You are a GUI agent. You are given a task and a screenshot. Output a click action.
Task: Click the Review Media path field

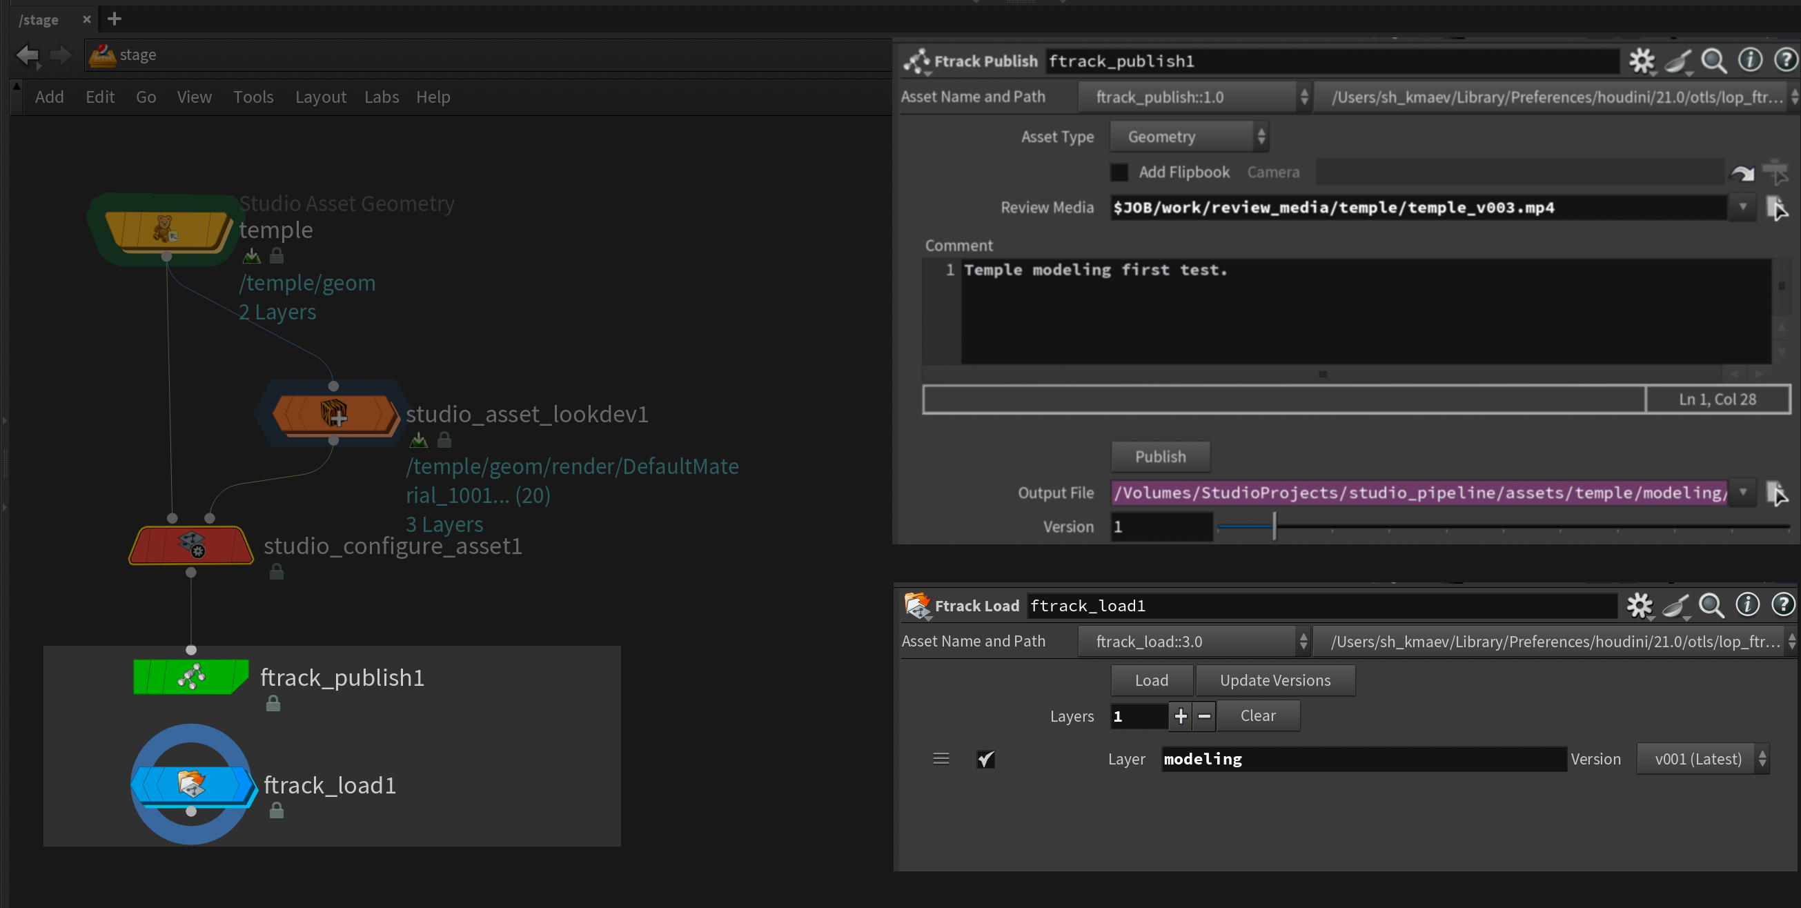[1418, 208]
